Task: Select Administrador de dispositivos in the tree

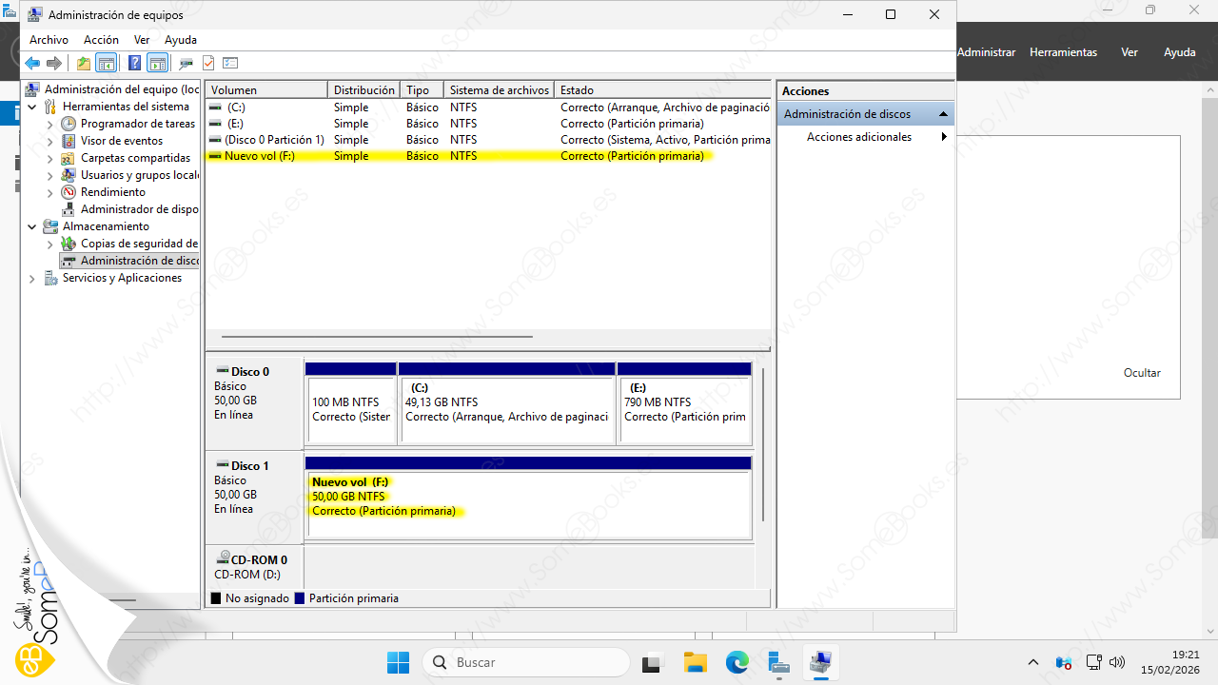Action: [x=139, y=209]
